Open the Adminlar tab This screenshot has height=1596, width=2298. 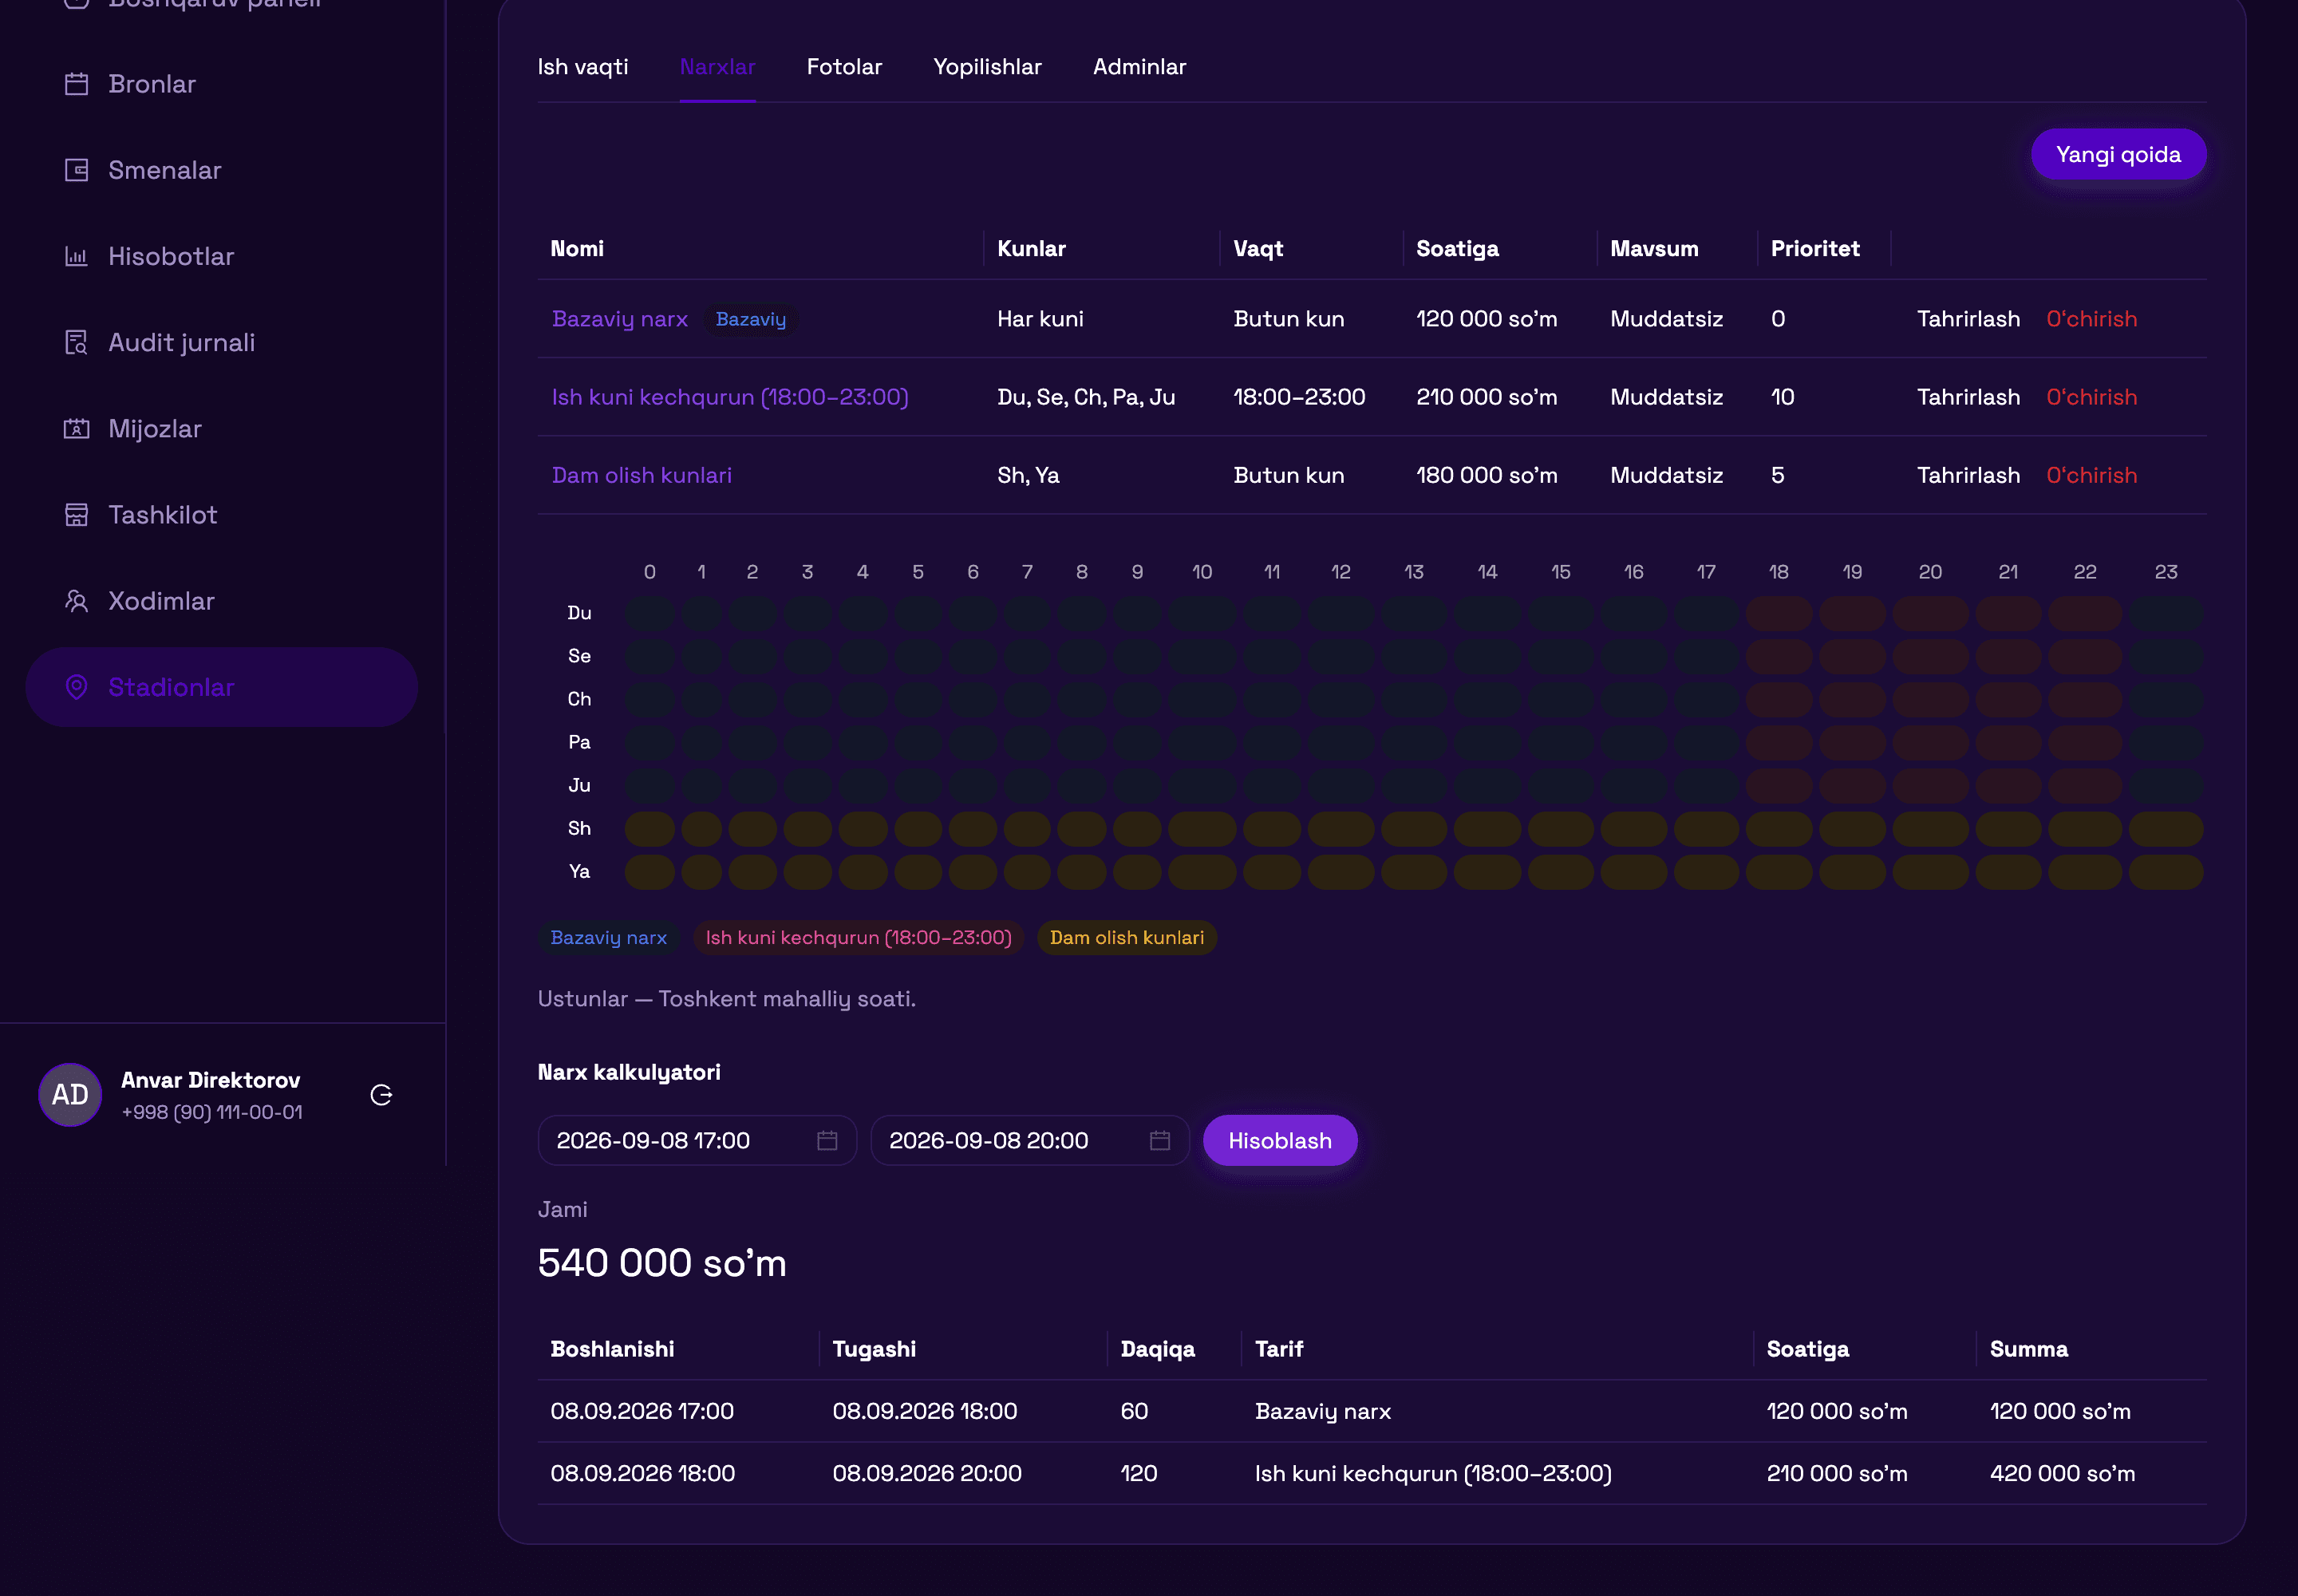1140,67
